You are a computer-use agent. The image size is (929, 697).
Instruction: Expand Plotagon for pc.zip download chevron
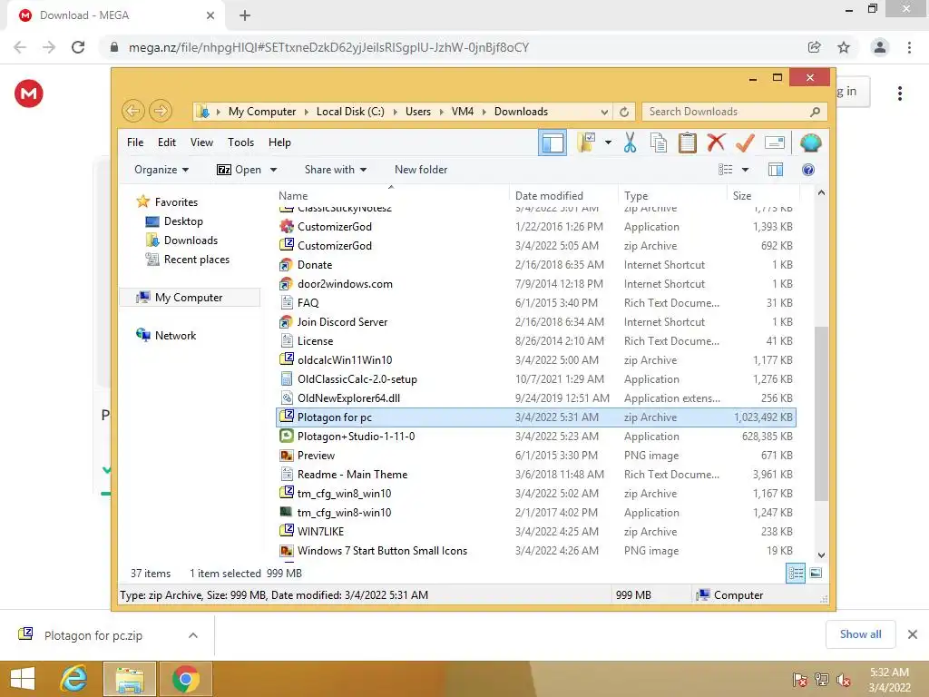192,635
